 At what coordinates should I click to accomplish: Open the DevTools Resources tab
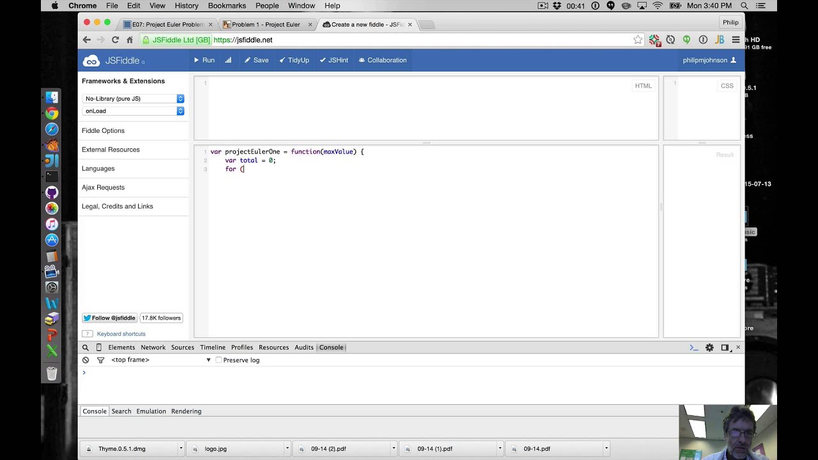click(274, 348)
